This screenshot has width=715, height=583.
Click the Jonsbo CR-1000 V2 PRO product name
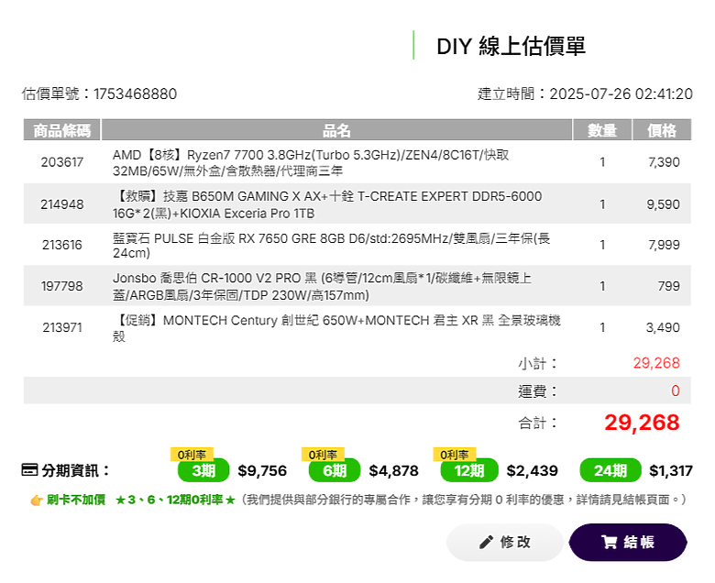(322, 286)
